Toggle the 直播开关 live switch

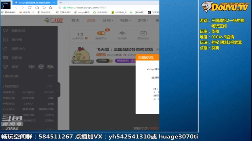(101, 33)
